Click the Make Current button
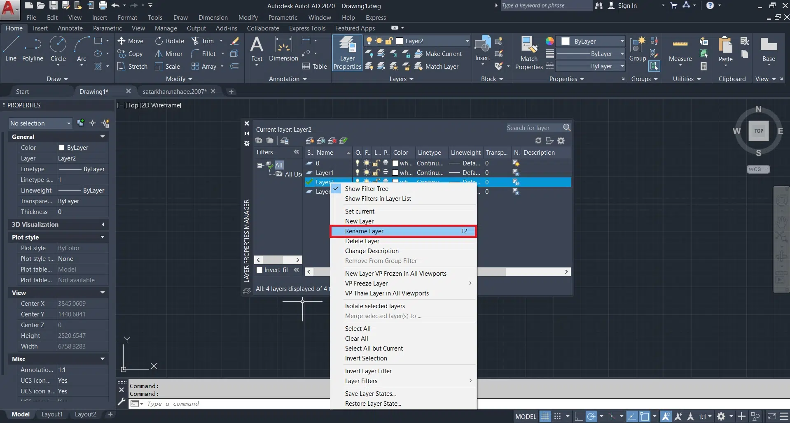This screenshot has height=423, width=790. click(438, 54)
